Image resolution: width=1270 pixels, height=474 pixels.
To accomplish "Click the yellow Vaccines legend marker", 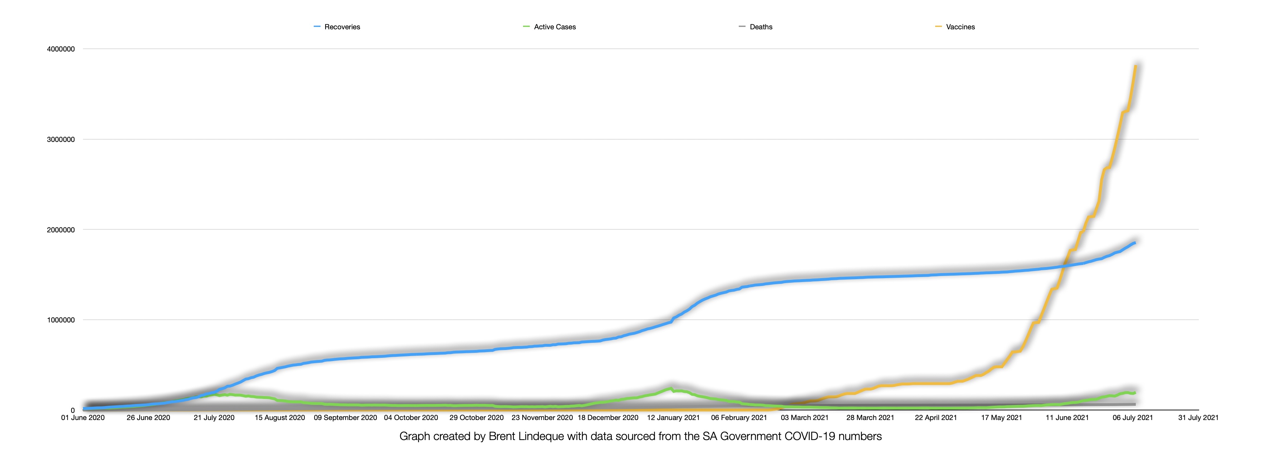I will click(938, 26).
